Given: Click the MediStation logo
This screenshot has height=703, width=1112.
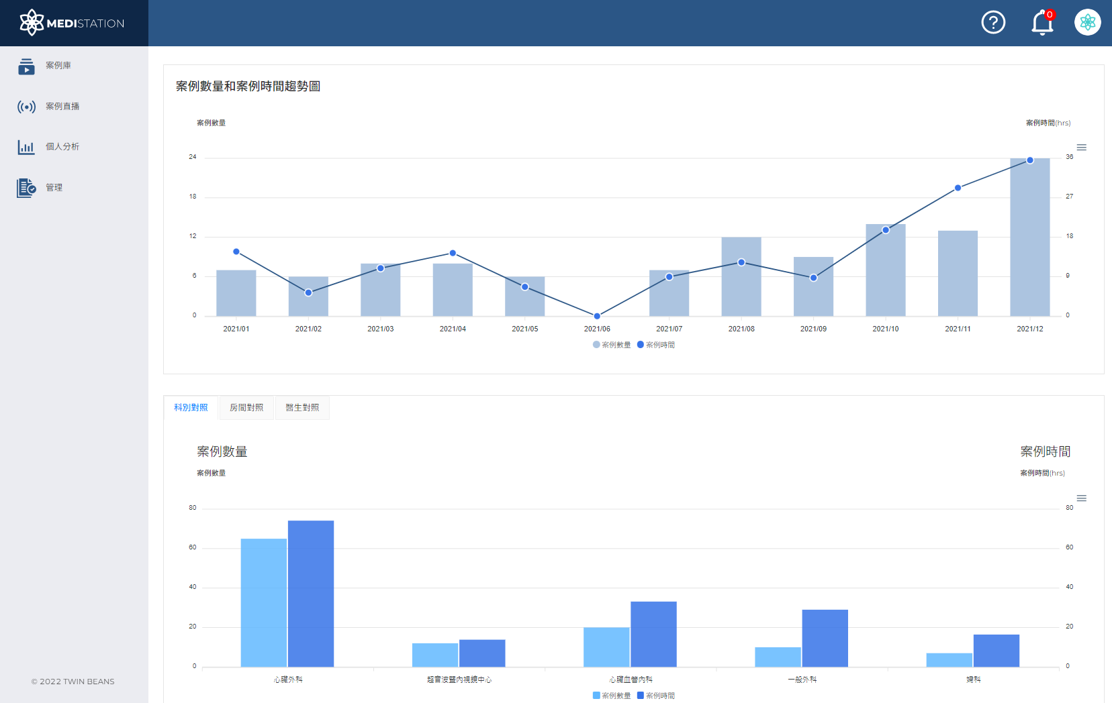Looking at the screenshot, I should 73,23.
